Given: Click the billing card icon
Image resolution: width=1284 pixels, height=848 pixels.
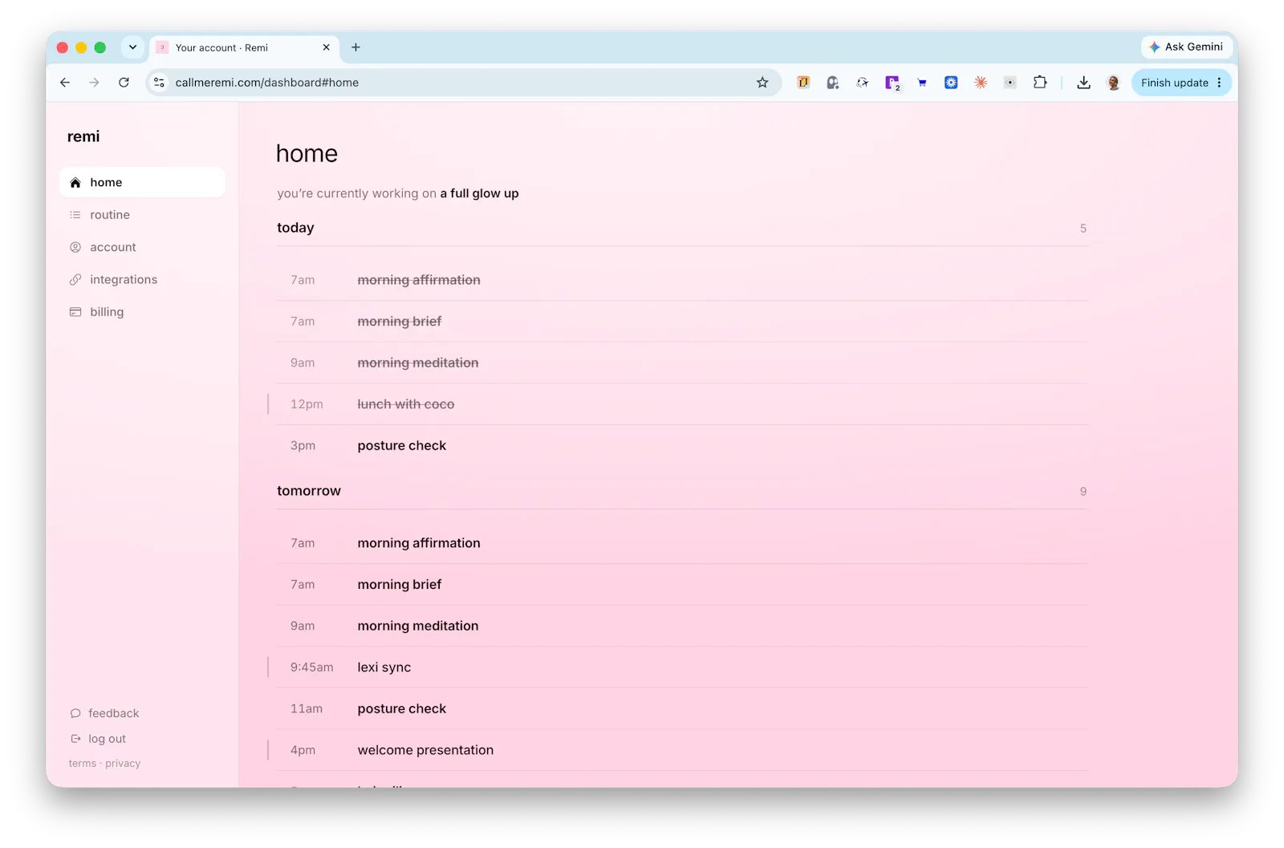Looking at the screenshot, I should coord(75,312).
